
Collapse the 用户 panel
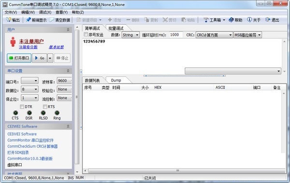[x=68, y=29]
